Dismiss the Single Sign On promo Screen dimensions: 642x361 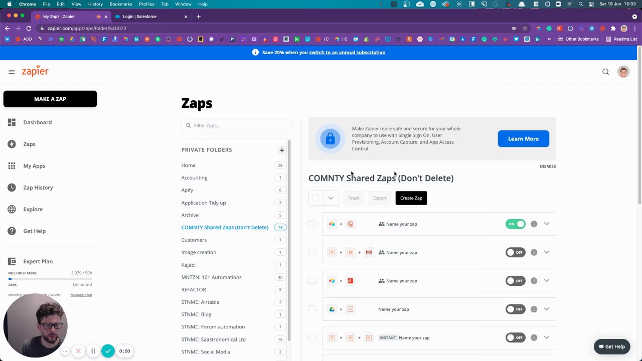pos(548,166)
